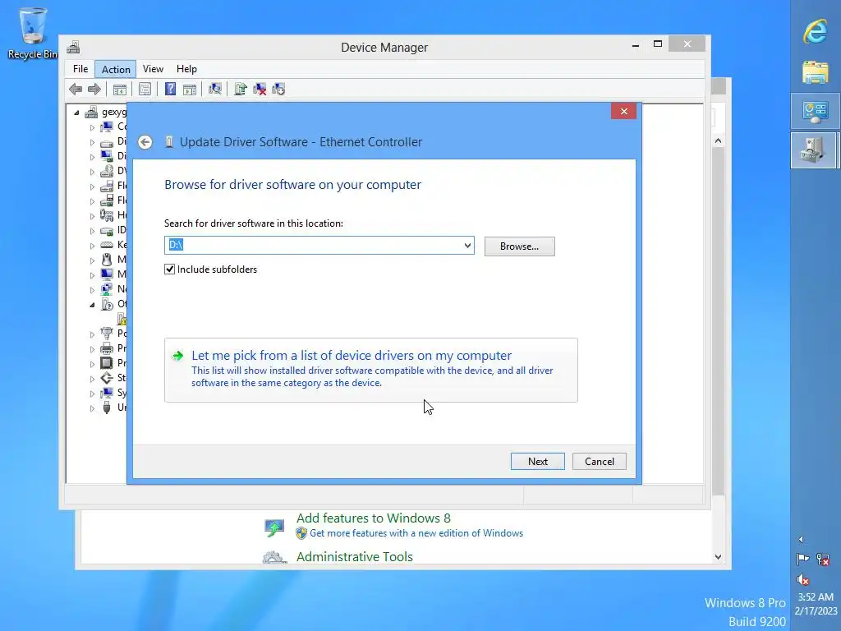
Task: Expand the printer category arrow in tree
Action: [92, 348]
